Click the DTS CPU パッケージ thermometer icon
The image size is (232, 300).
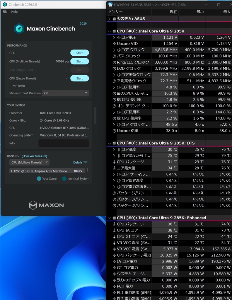coord(114,162)
